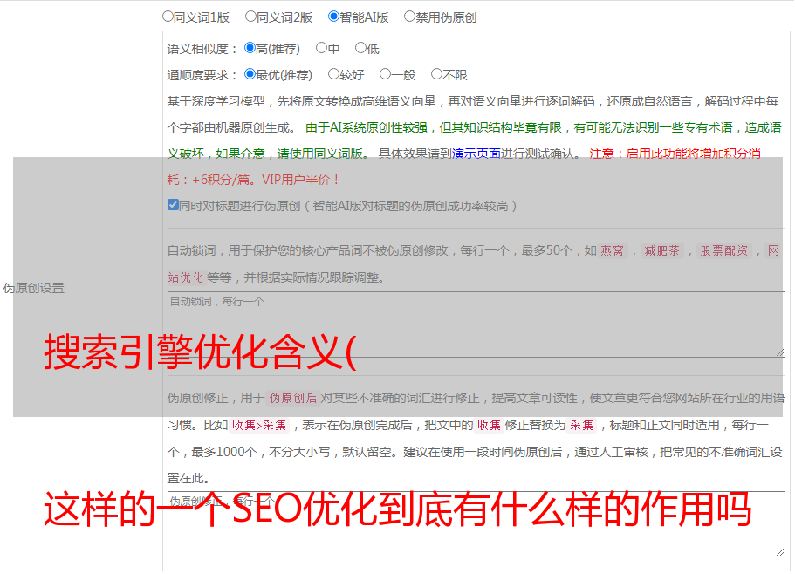Select the 同义词2版 radio option
The width and height of the screenshot is (795, 574).
pos(250,17)
